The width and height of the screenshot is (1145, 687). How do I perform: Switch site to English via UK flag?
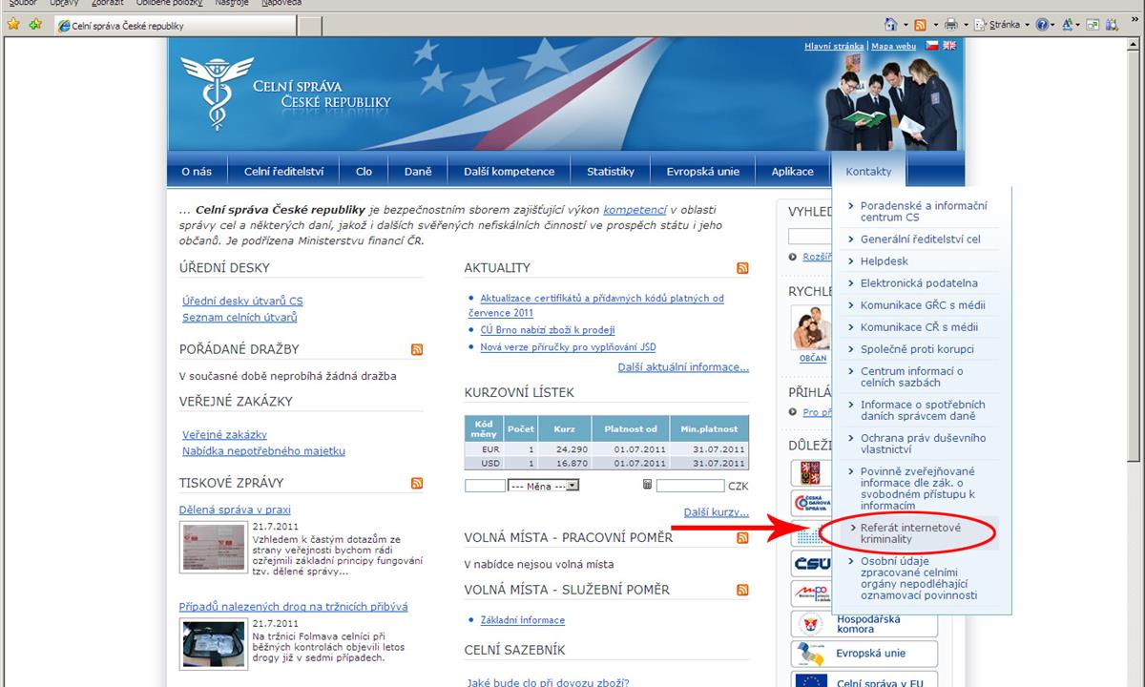tap(949, 46)
